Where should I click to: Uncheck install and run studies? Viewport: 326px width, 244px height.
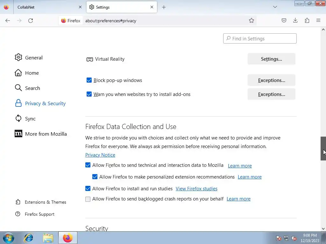point(88,188)
